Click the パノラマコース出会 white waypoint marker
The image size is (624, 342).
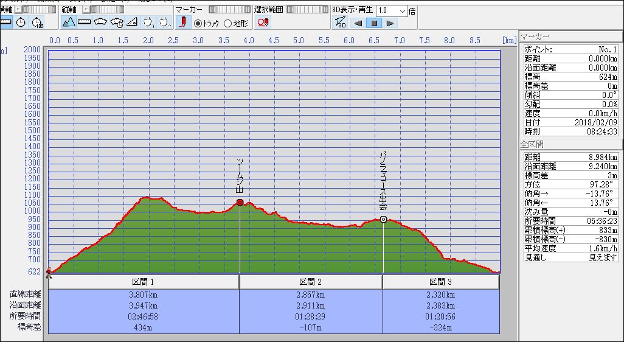pyautogui.click(x=383, y=219)
